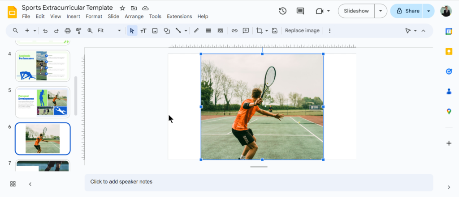The image size is (459, 197).
Task: Pick the Border color pencil tool
Action: click(x=196, y=31)
